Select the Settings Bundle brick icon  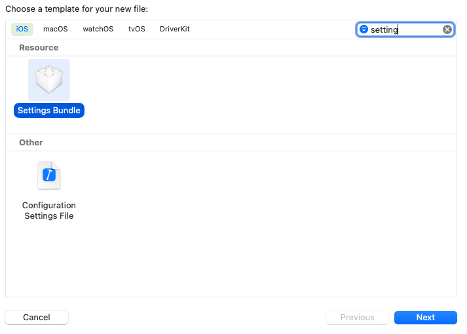pyautogui.click(x=49, y=79)
